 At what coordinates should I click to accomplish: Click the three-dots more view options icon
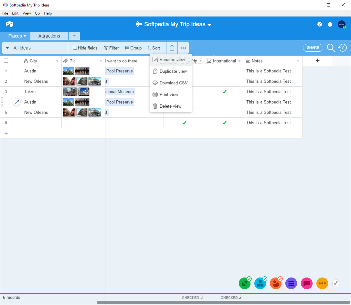coord(183,48)
